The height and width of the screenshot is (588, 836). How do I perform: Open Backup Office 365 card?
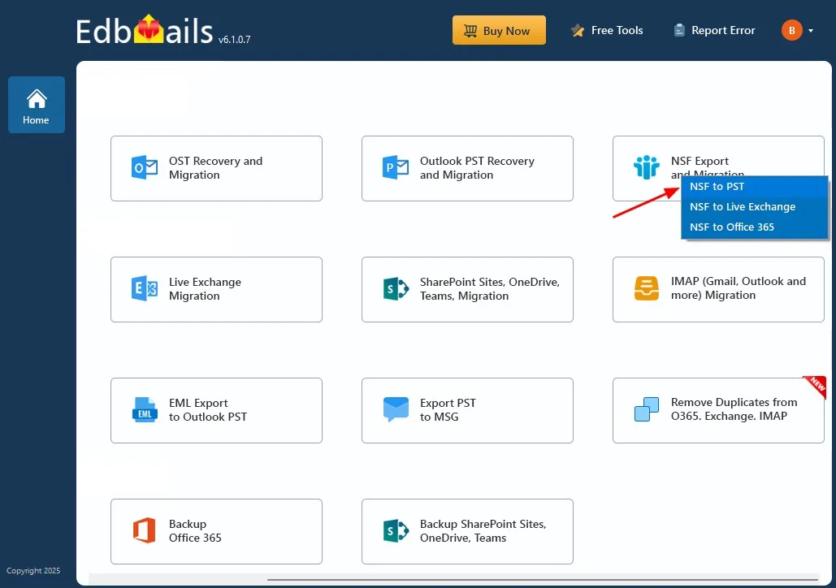[216, 531]
